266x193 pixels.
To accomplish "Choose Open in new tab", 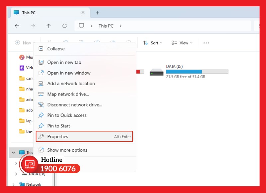I will coord(85,62).
